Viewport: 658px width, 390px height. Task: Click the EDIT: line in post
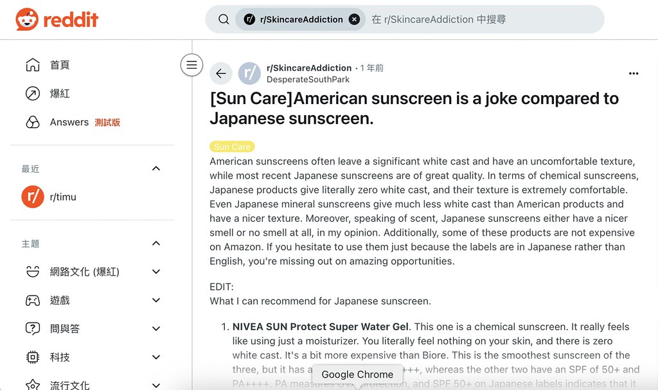[222, 287]
